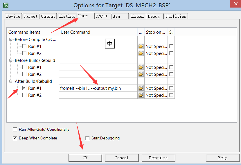The height and width of the screenshot is (165, 241).
Task: Collapse Before Build/Rebuild tree node
Action: click(11, 60)
